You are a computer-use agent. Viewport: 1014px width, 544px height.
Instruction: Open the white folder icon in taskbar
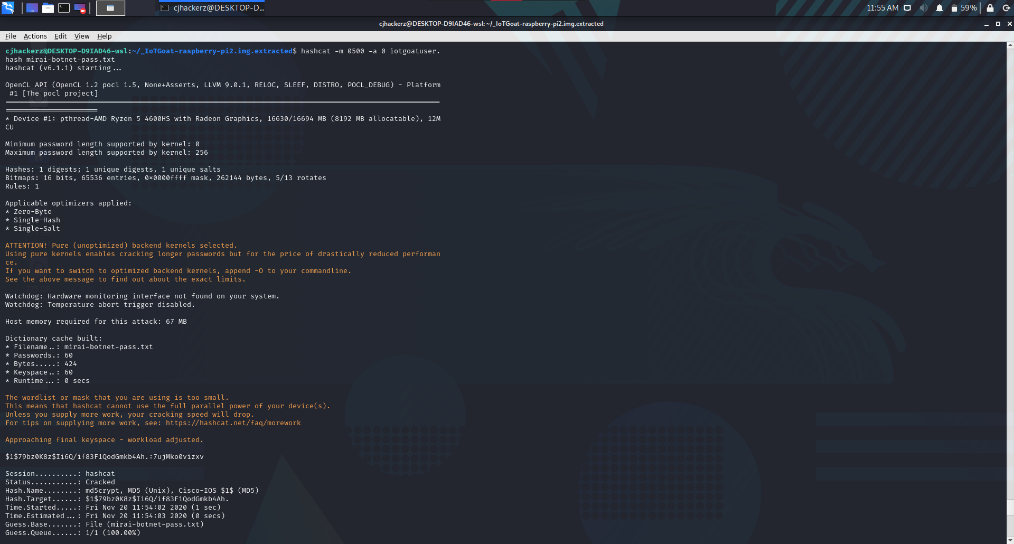(x=48, y=8)
